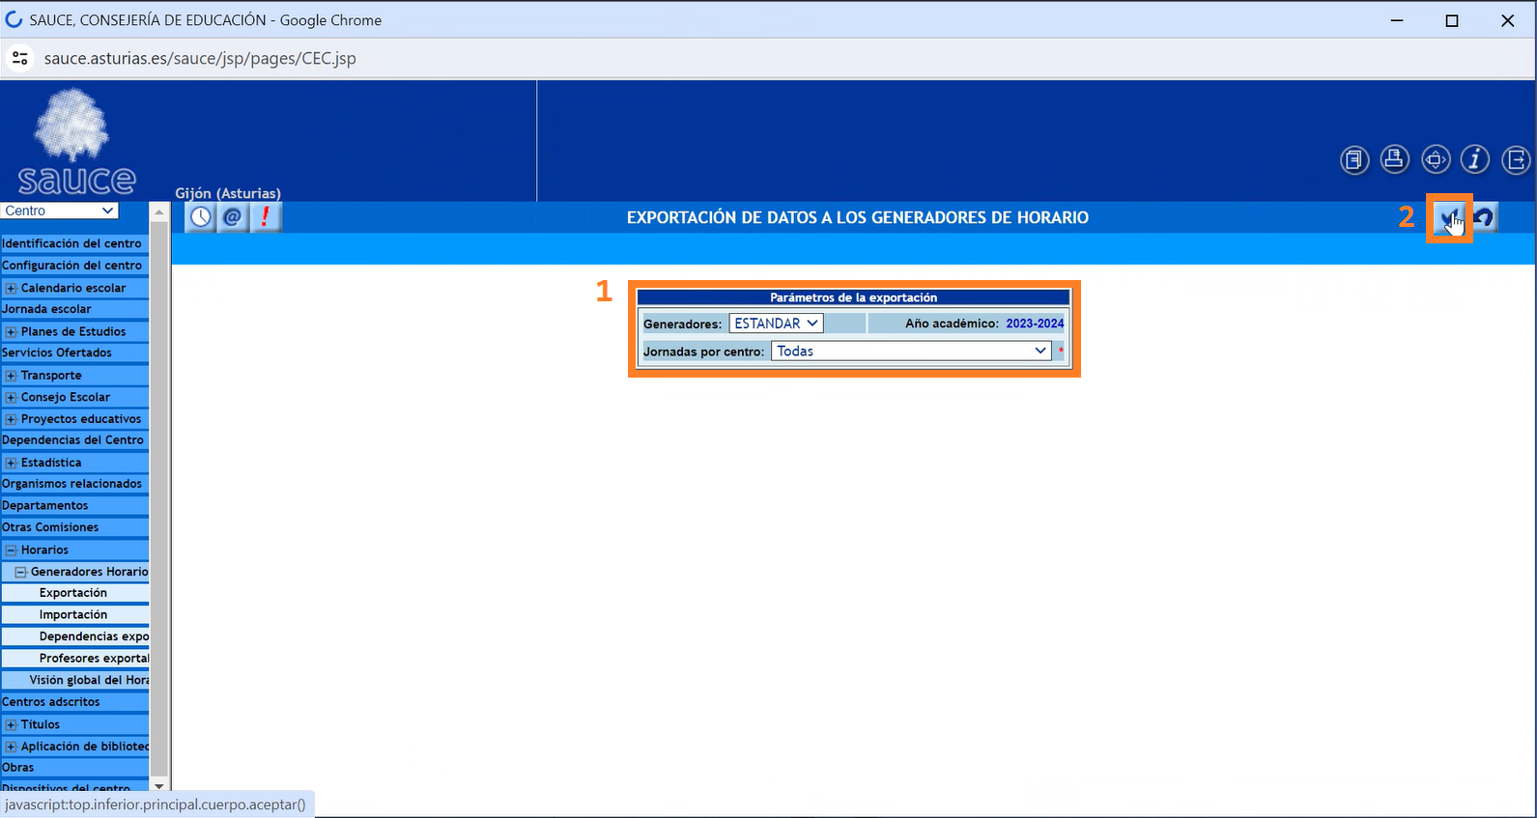Expand Consejo Escolar plus icon
This screenshot has width=1537, height=818.
click(11, 397)
